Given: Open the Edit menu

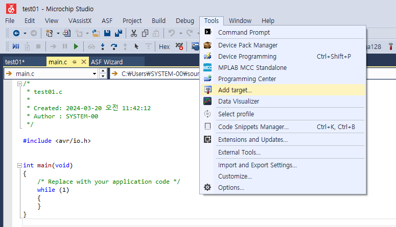Looking at the screenshot, I should [x=30, y=21].
